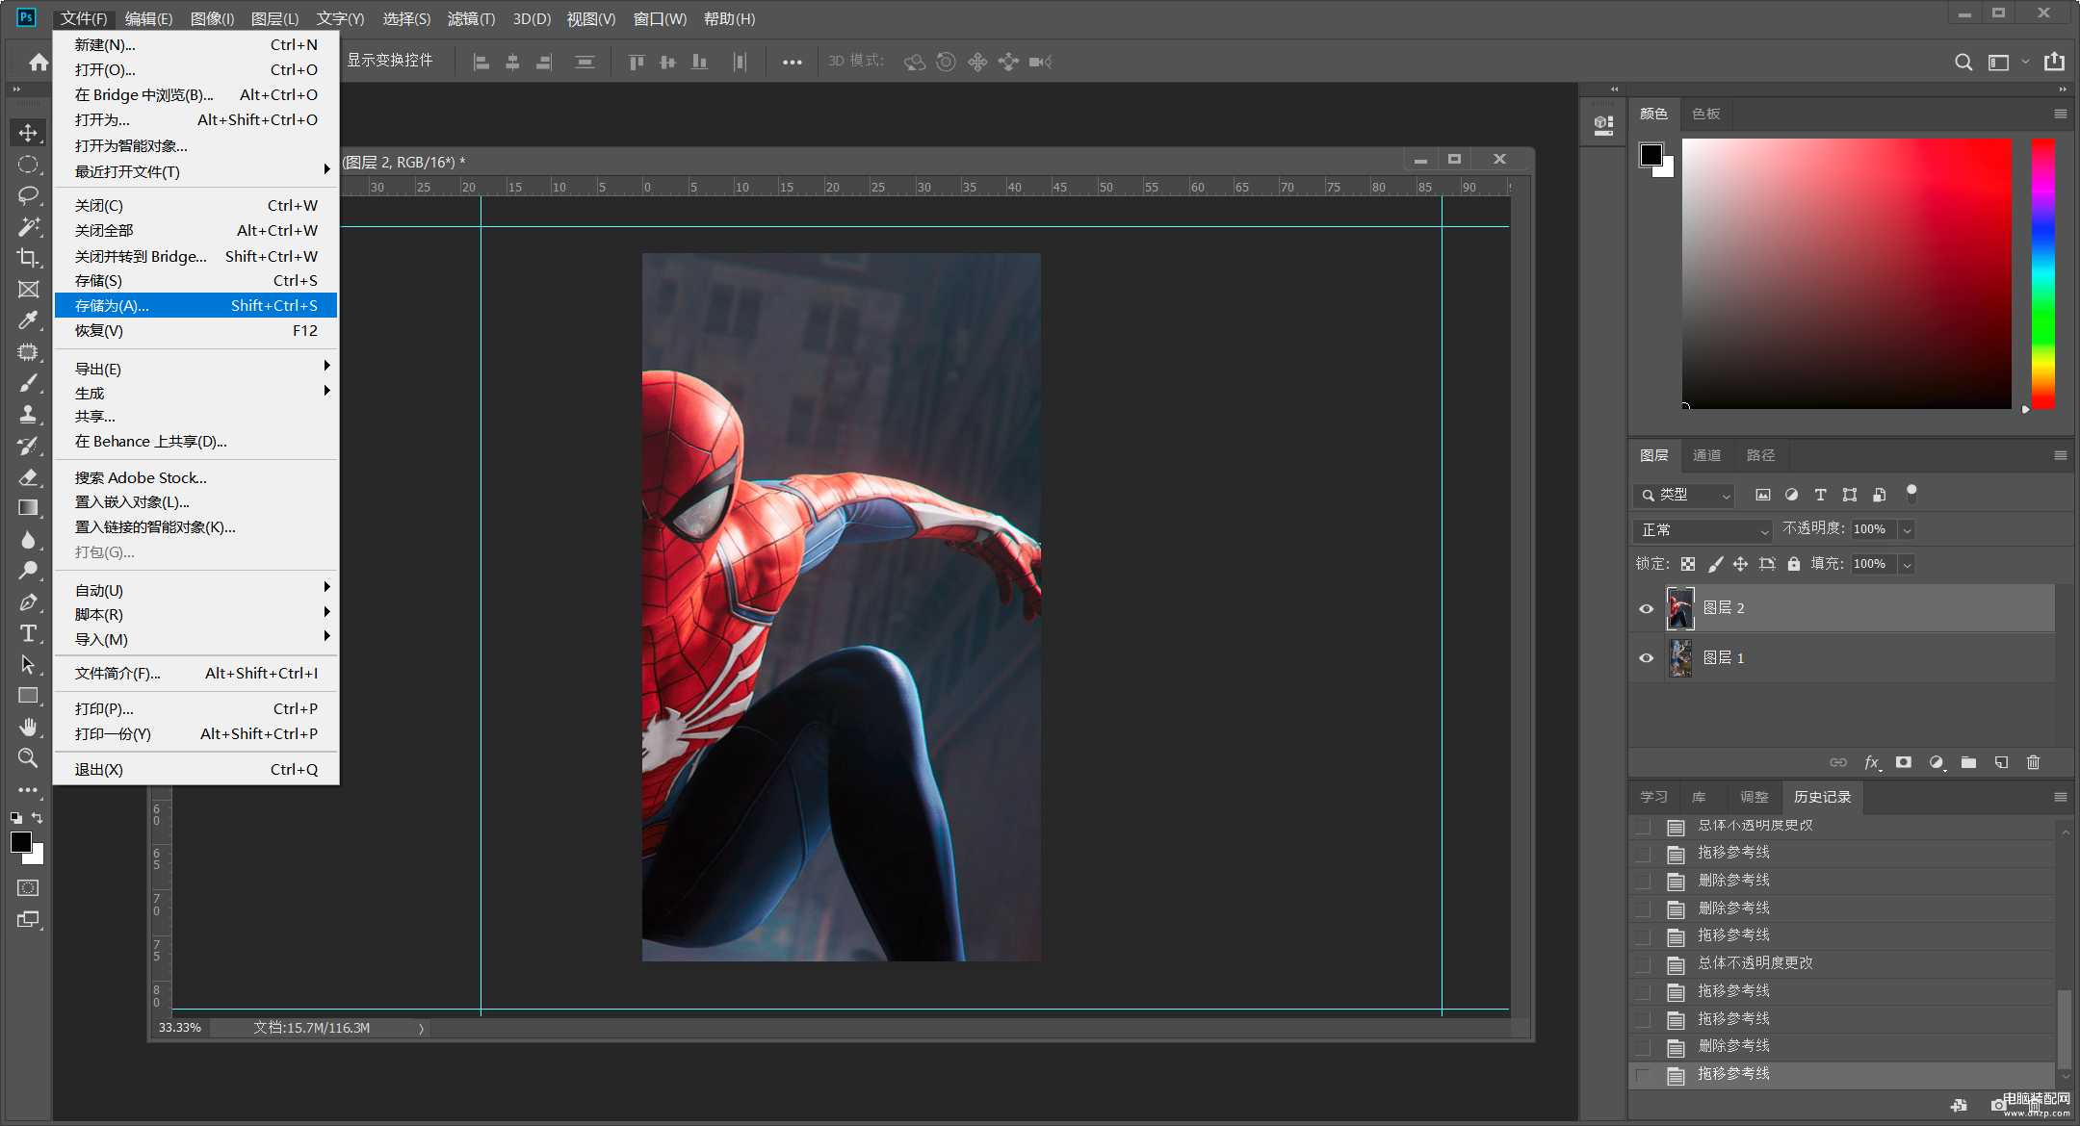Click the hue slider strip
The image size is (2080, 1126).
click(x=2042, y=273)
